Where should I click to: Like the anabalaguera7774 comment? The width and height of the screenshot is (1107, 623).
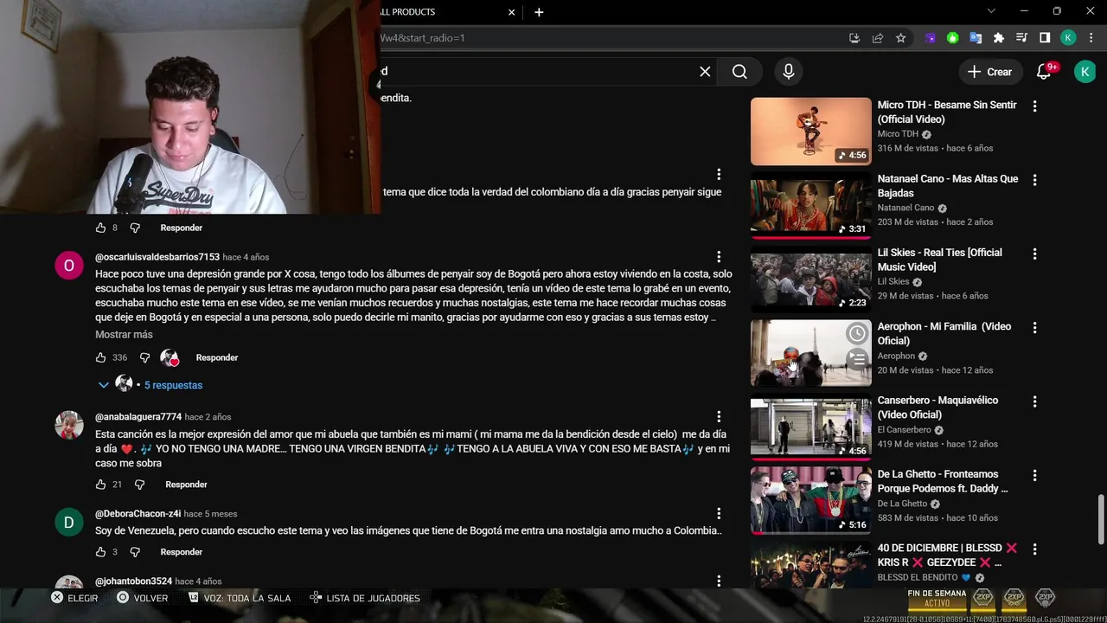pos(100,485)
